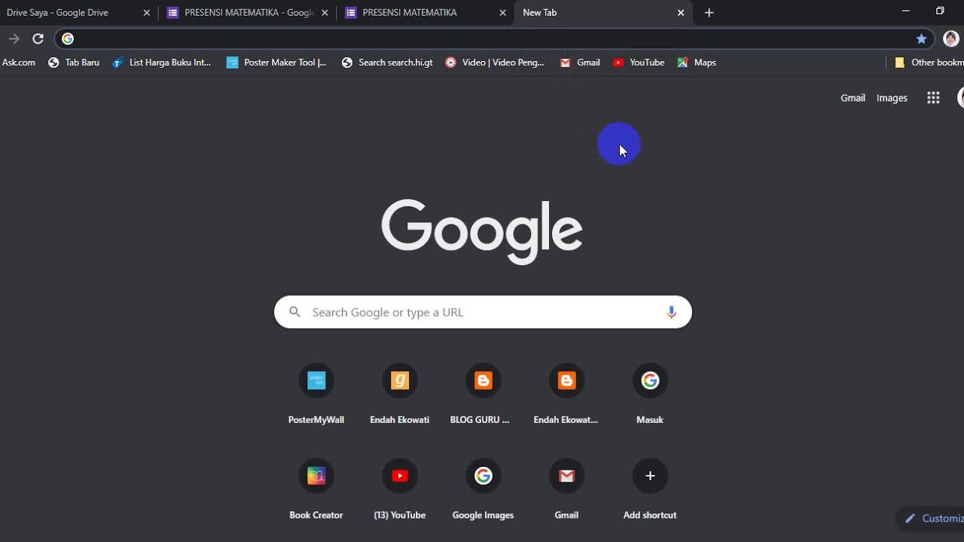Viewport: 964px width, 542px height.
Task: Close the New Tab tab
Action: tap(681, 13)
